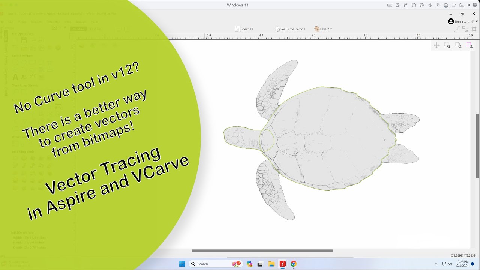Toggle the shapes snapping icon
This screenshot has height=270, width=480.
pyautogui.click(x=465, y=29)
